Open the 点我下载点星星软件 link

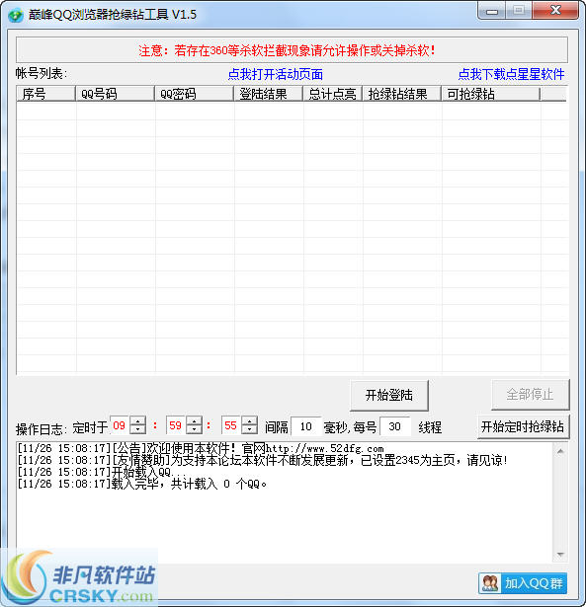pos(511,74)
